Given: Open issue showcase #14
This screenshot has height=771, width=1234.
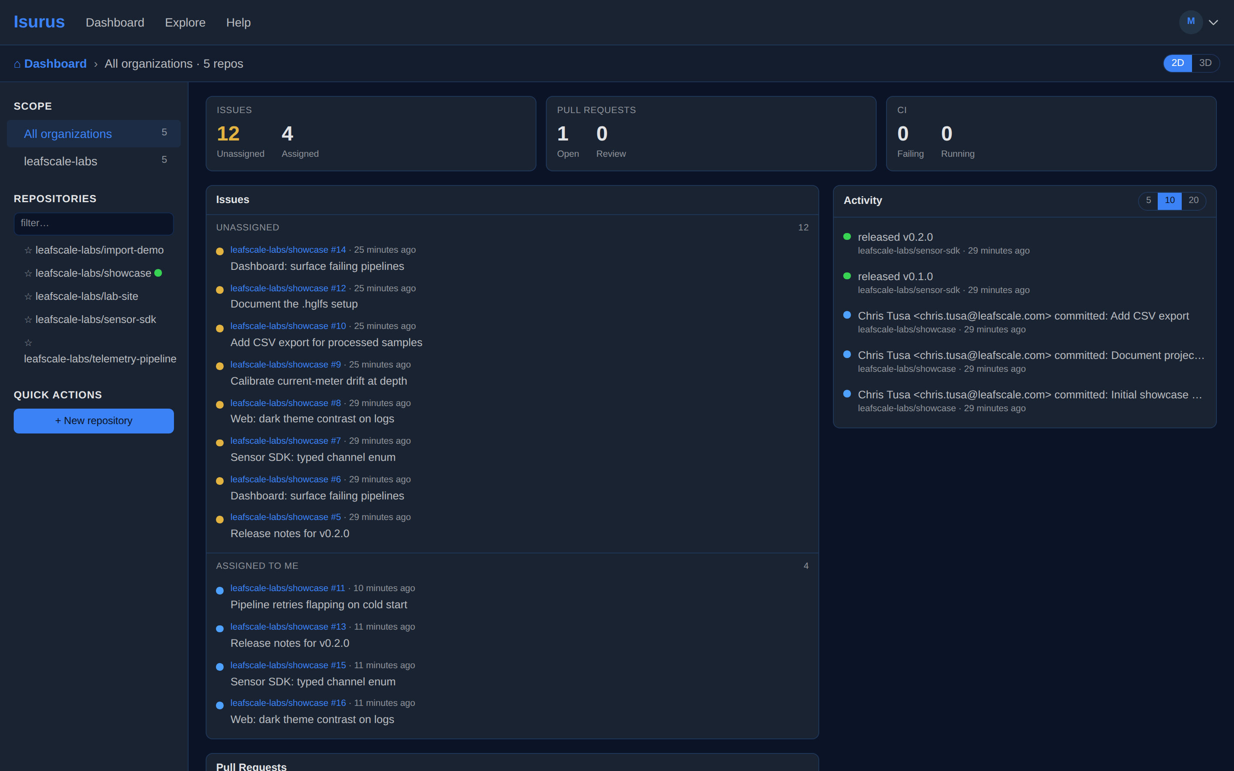Looking at the screenshot, I should [288, 250].
